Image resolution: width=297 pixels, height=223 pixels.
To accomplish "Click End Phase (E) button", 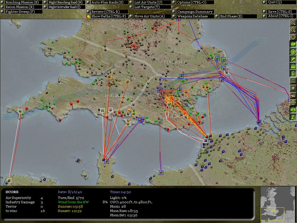I will click(x=231, y=16).
